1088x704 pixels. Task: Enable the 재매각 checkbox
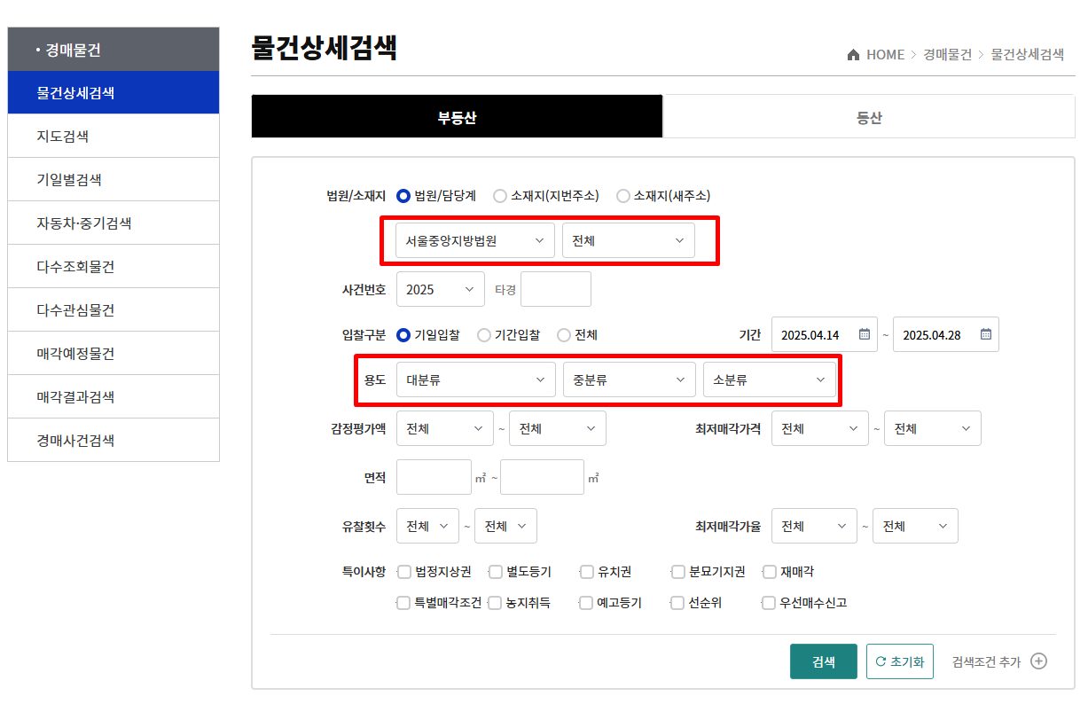click(768, 572)
